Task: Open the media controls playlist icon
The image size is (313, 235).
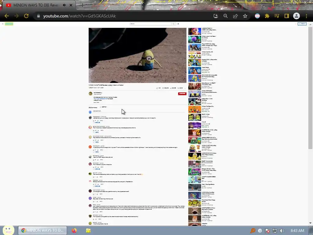Action: point(277,16)
